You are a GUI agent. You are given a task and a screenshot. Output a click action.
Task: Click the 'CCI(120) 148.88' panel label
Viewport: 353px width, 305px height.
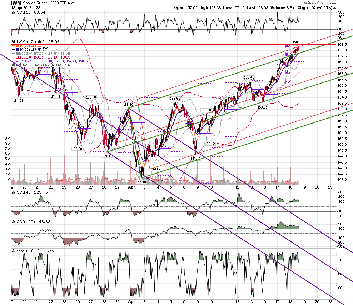pyautogui.click(x=33, y=222)
